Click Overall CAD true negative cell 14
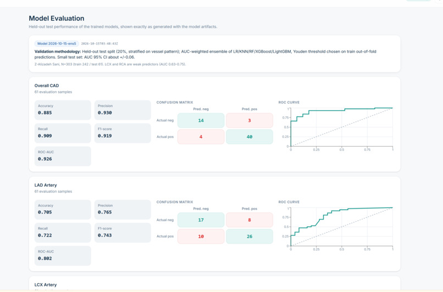This screenshot has height=292, width=443. 201,120
